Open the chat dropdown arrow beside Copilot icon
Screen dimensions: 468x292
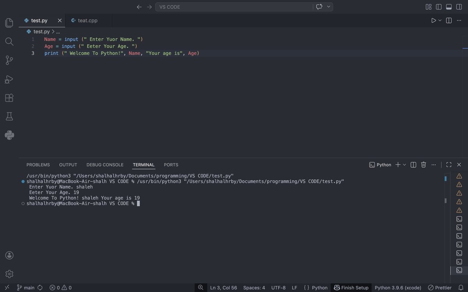(328, 7)
